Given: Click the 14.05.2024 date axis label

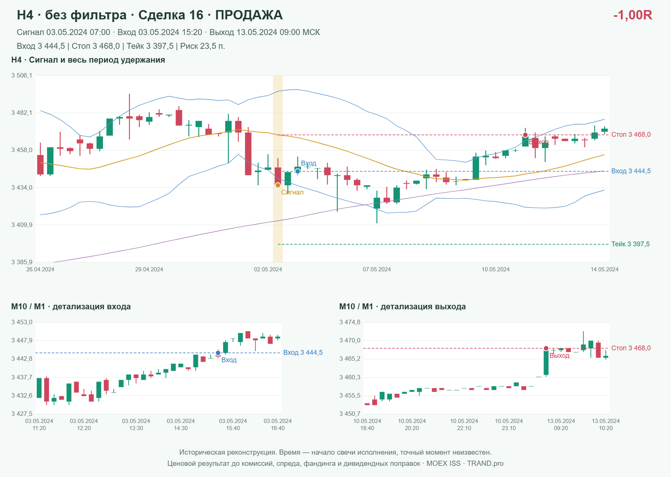Looking at the screenshot, I should click(x=604, y=269).
